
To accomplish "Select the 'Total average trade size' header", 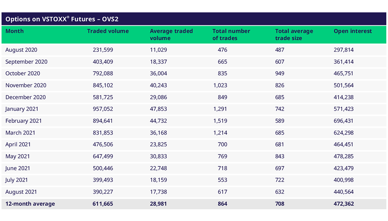I will point(294,34).
